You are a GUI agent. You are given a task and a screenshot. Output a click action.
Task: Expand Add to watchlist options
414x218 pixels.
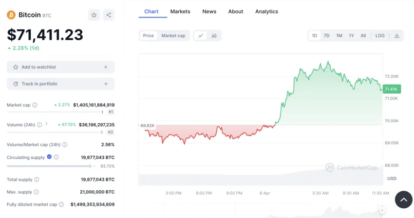pyautogui.click(x=106, y=67)
